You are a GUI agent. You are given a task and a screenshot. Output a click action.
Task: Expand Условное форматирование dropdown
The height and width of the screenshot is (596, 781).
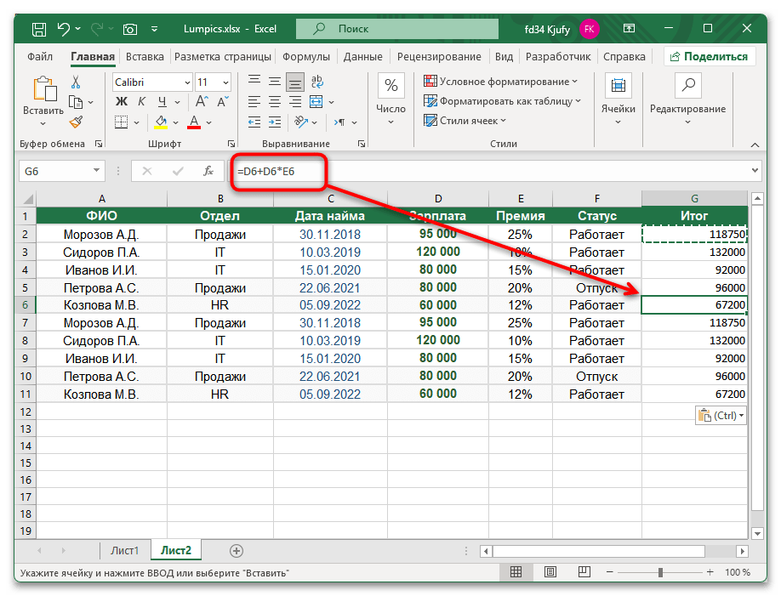coord(501,82)
